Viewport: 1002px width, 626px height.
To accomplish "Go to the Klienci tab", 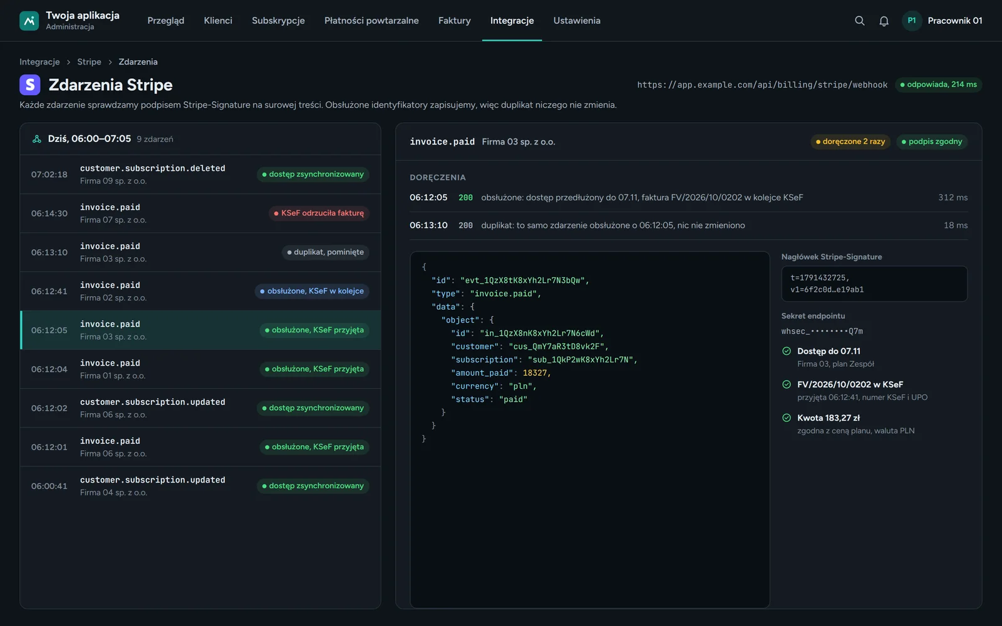I will [x=218, y=21].
